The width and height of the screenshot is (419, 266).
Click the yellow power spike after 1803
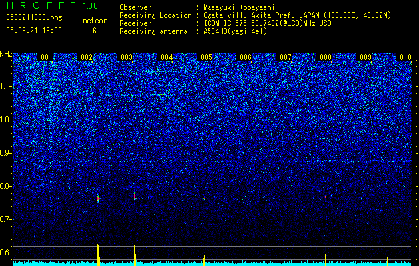(x=135, y=255)
